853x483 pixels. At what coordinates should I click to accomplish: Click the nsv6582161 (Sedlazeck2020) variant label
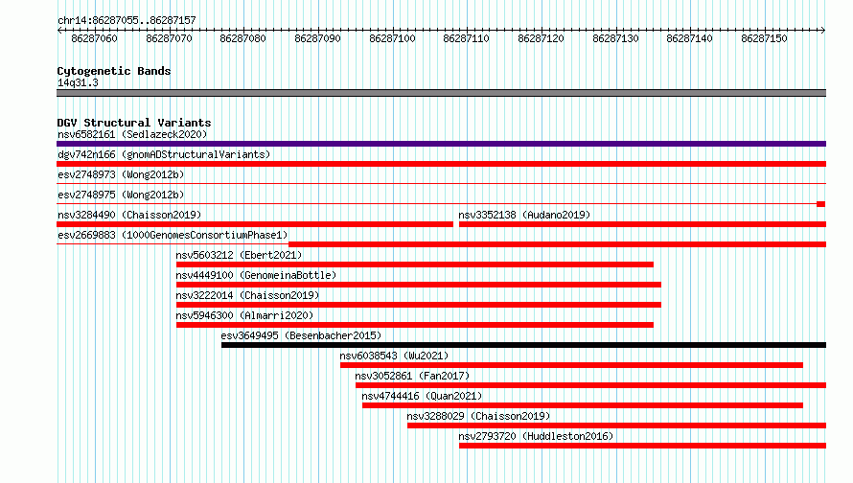(132, 134)
